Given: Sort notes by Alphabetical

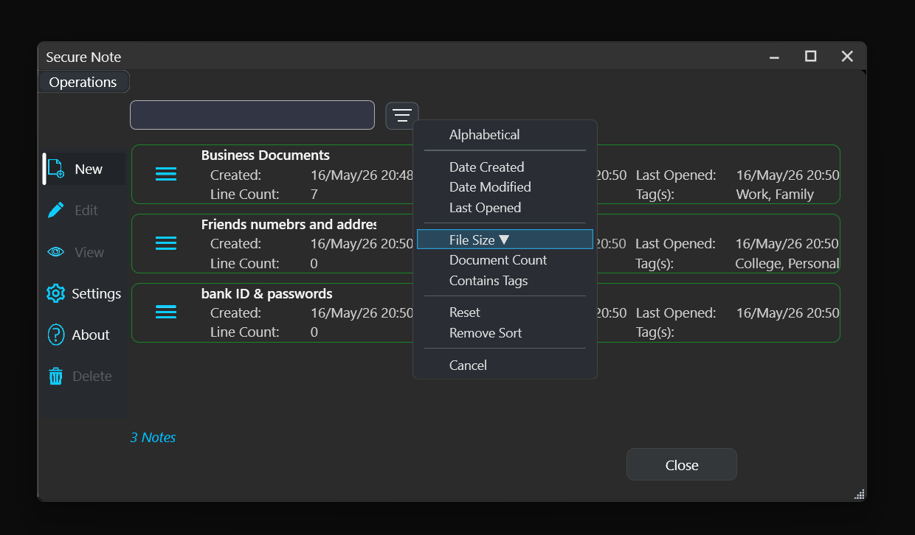Looking at the screenshot, I should pyautogui.click(x=484, y=135).
